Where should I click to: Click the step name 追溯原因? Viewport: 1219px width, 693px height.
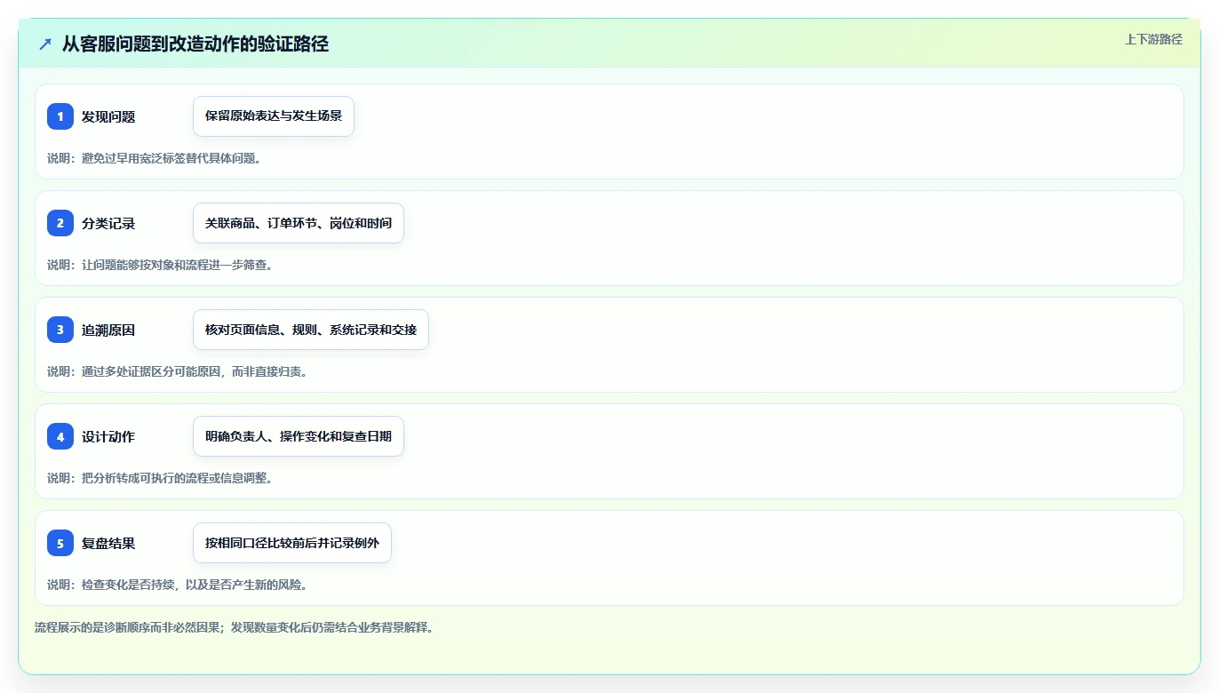click(x=108, y=330)
